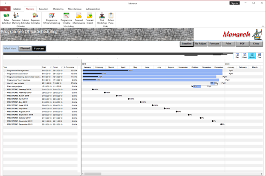Viewport: 266px width, 176px height.
Task: Switch to the Initiation tab
Action: [x=17, y=9]
